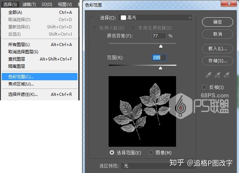239x173 pixels.
Task: Select the 图像(M) preview radio button
Action: click(x=151, y=153)
